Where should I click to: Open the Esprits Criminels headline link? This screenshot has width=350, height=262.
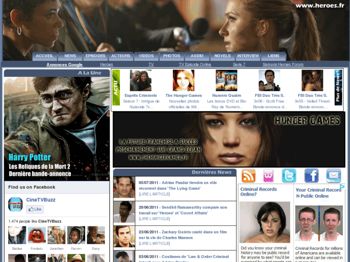pos(141,96)
